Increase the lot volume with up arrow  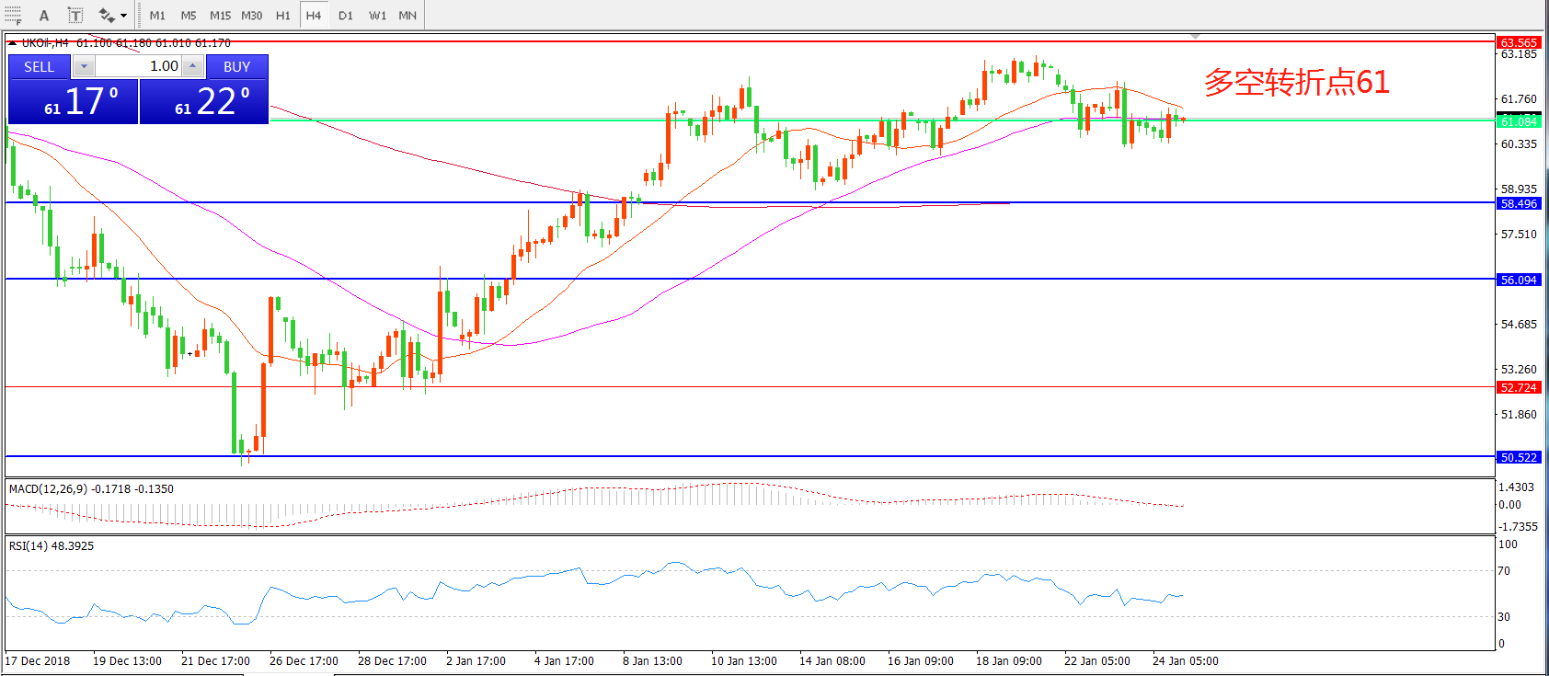coord(192,66)
